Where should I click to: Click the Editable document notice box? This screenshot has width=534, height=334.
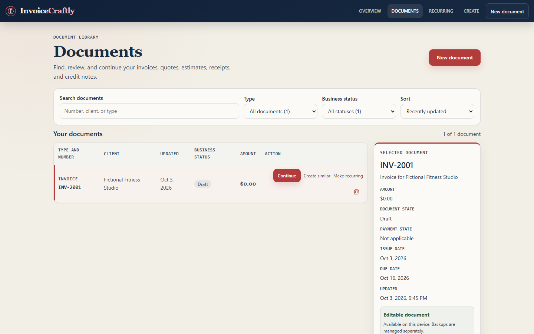click(427, 321)
